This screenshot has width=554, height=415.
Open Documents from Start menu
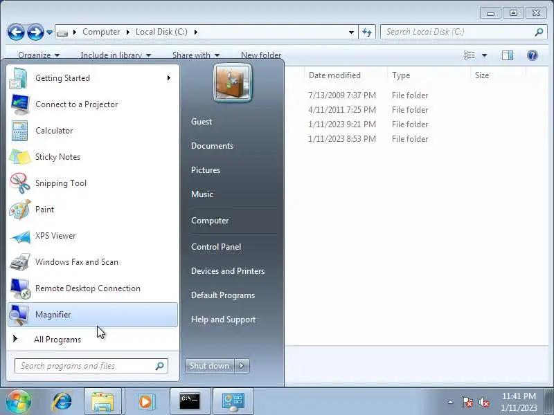[213, 146]
